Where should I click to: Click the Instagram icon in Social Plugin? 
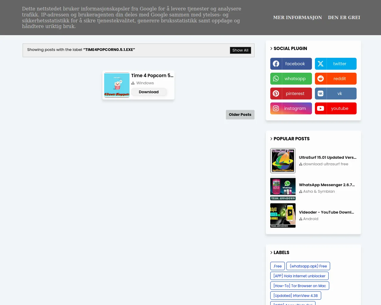click(x=276, y=108)
